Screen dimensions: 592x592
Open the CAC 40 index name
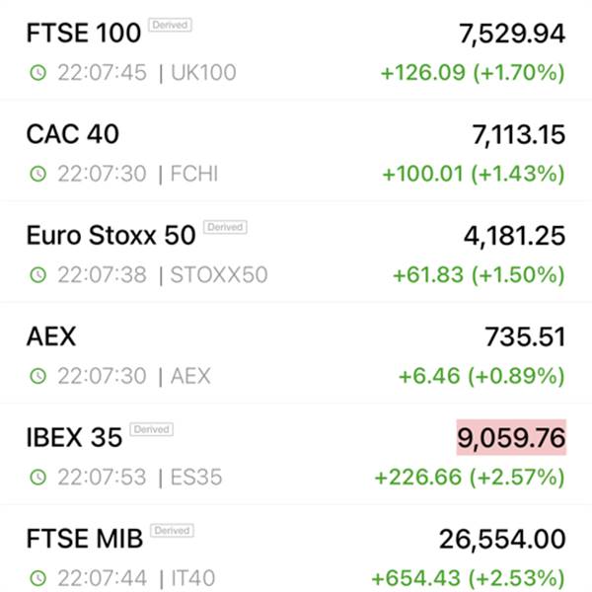[73, 134]
